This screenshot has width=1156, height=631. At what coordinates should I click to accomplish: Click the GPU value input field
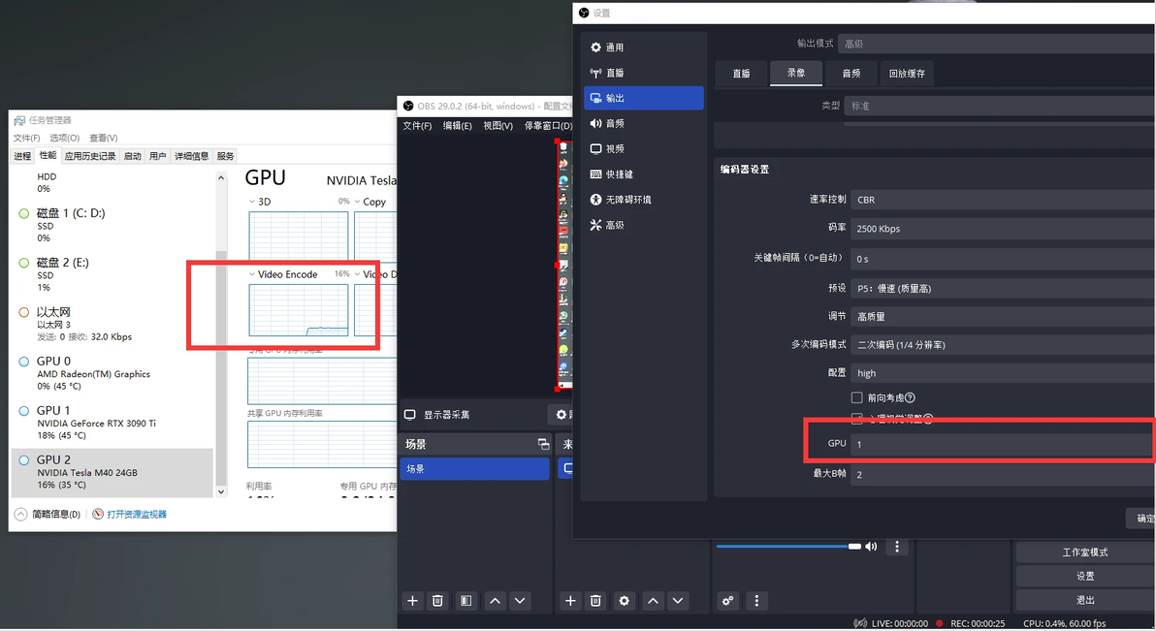pos(1003,444)
